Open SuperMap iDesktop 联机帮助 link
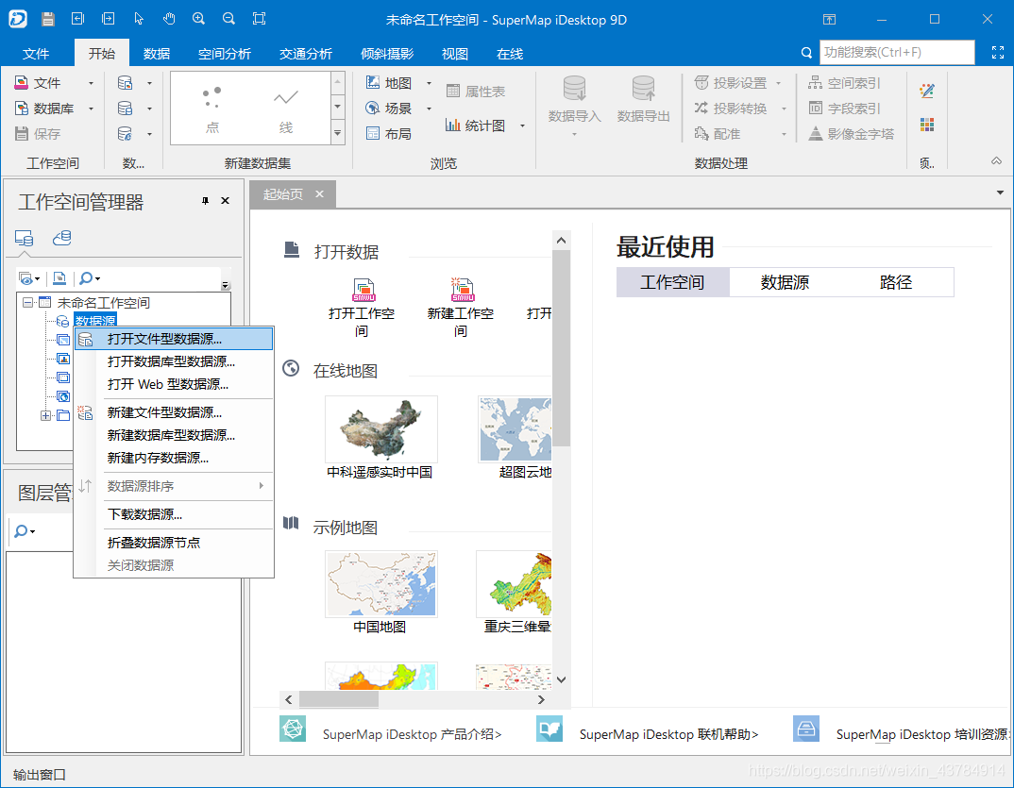 (668, 734)
